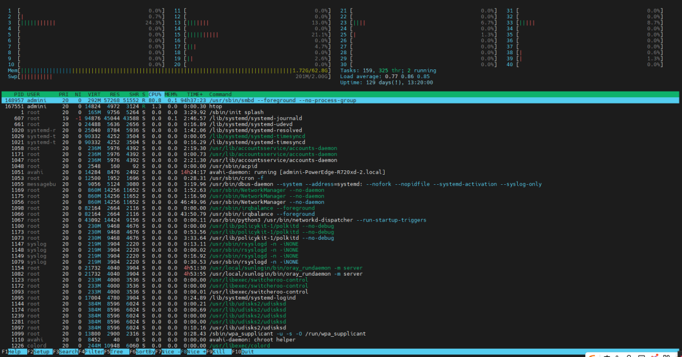Toggle F5 Tree view

pyautogui.click(x=117, y=352)
